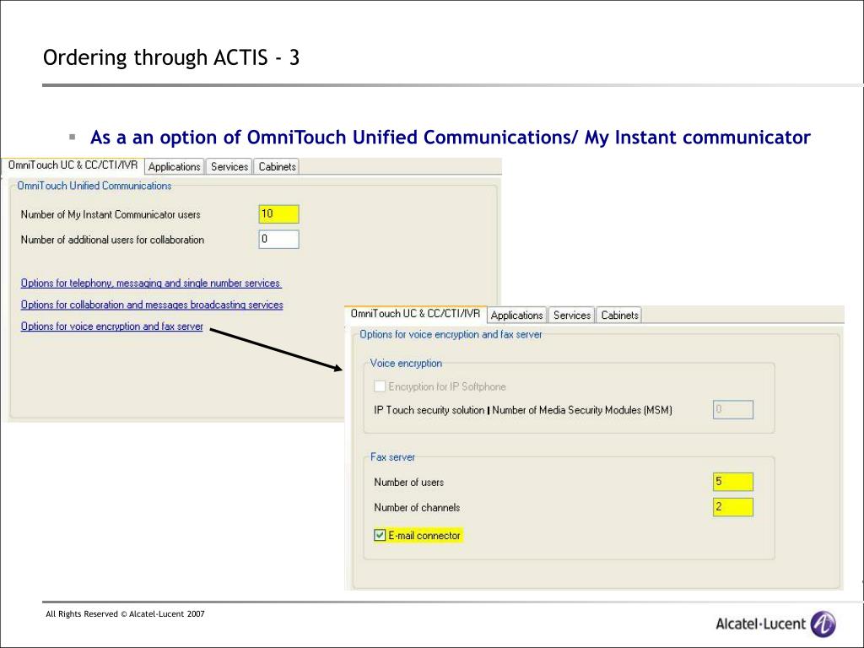Click the 'Voice encryption' group heading

pos(406,363)
